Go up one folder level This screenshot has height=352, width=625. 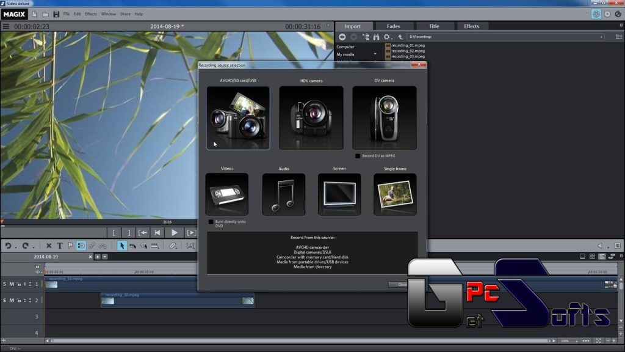[x=400, y=37]
